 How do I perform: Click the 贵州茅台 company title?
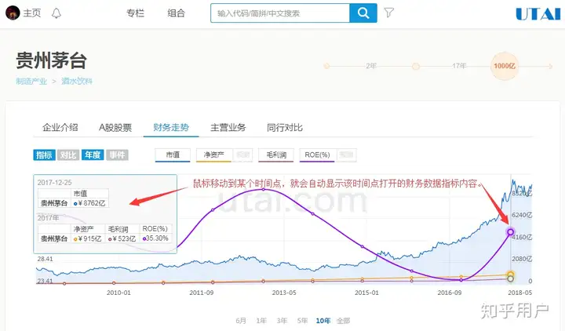[51, 60]
